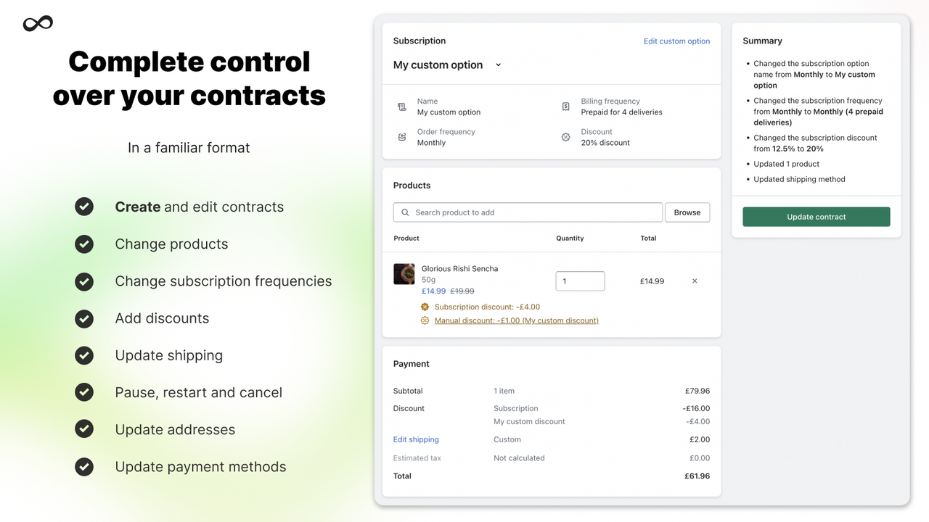Open the Edit custom option link
The height and width of the screenshot is (522, 929).
point(676,41)
